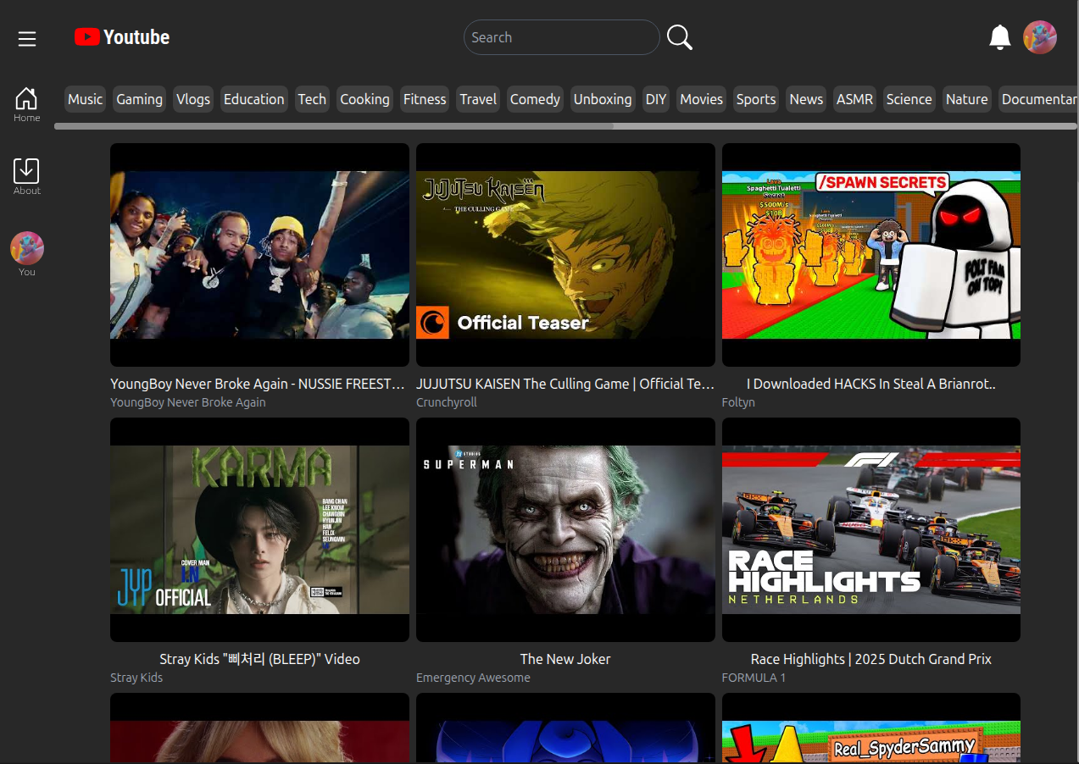Viewport: 1079px width, 764px height.
Task: Filter by Movies category
Action: [x=701, y=99]
